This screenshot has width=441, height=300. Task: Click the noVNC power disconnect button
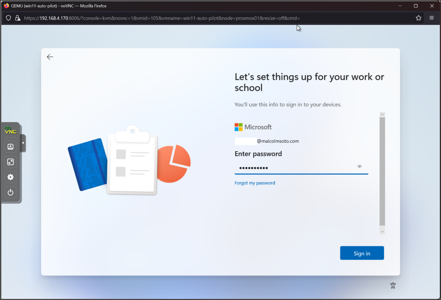[x=10, y=192]
